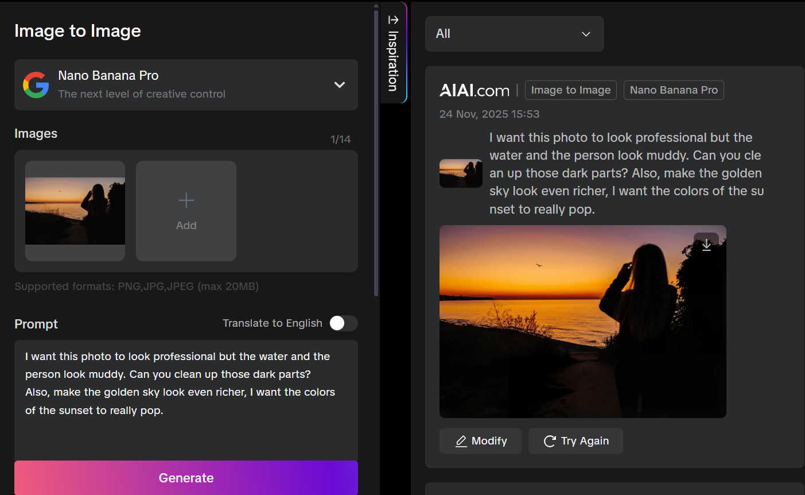Viewport: 805px width, 495px height.
Task: Click the left panel vertical scrollbar
Action: (376, 152)
